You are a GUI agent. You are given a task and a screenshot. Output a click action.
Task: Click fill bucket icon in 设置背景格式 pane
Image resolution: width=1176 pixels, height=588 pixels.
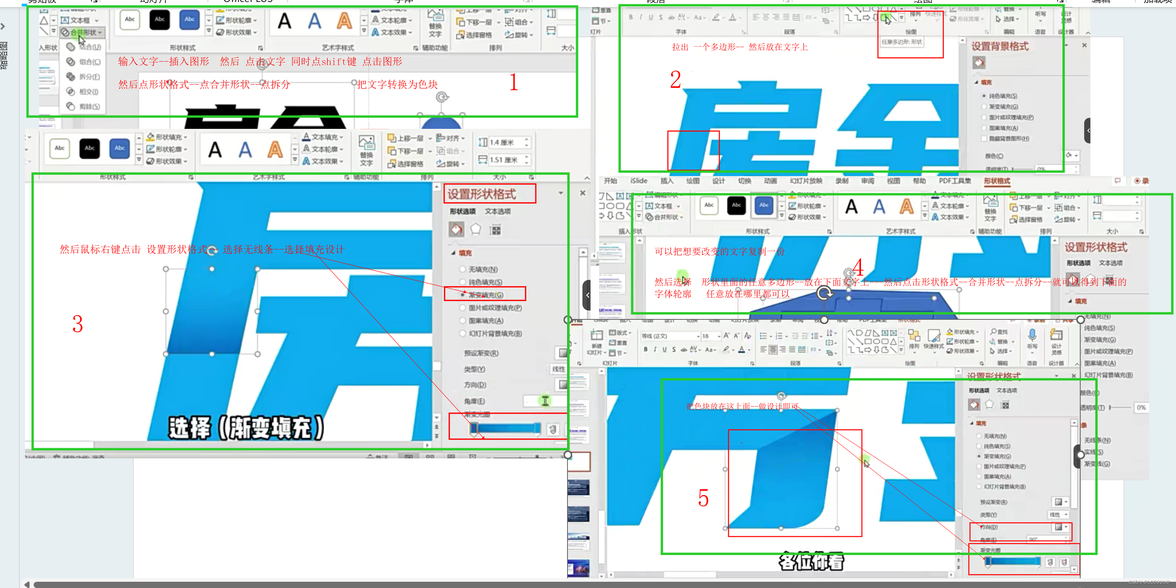click(979, 62)
